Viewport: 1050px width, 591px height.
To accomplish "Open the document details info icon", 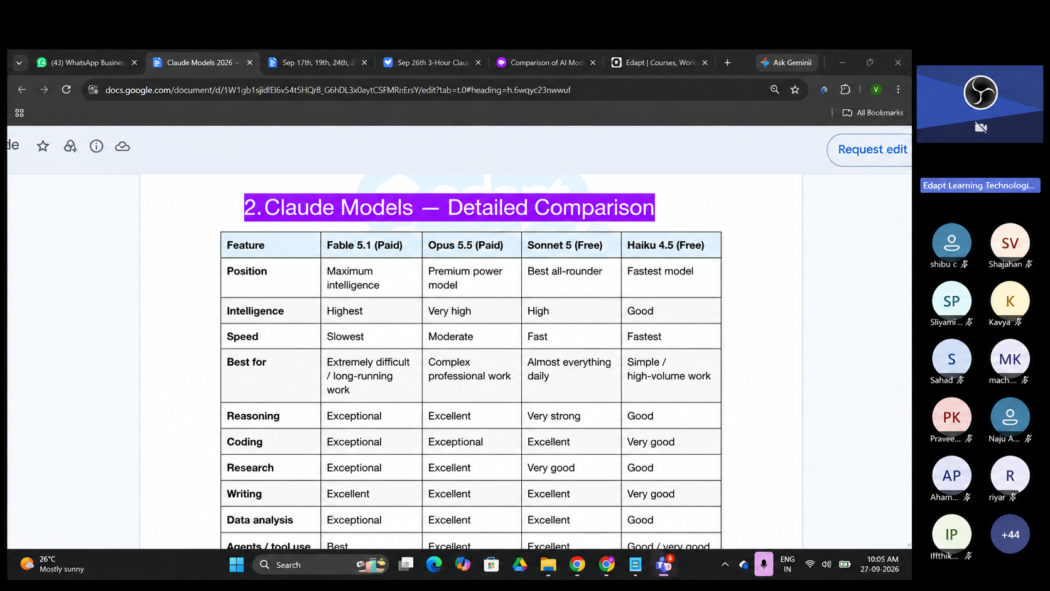I will [x=96, y=146].
